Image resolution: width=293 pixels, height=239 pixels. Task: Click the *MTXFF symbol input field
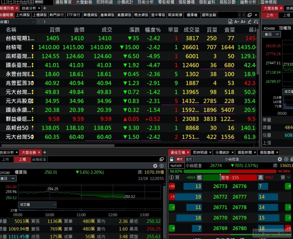click(177, 166)
